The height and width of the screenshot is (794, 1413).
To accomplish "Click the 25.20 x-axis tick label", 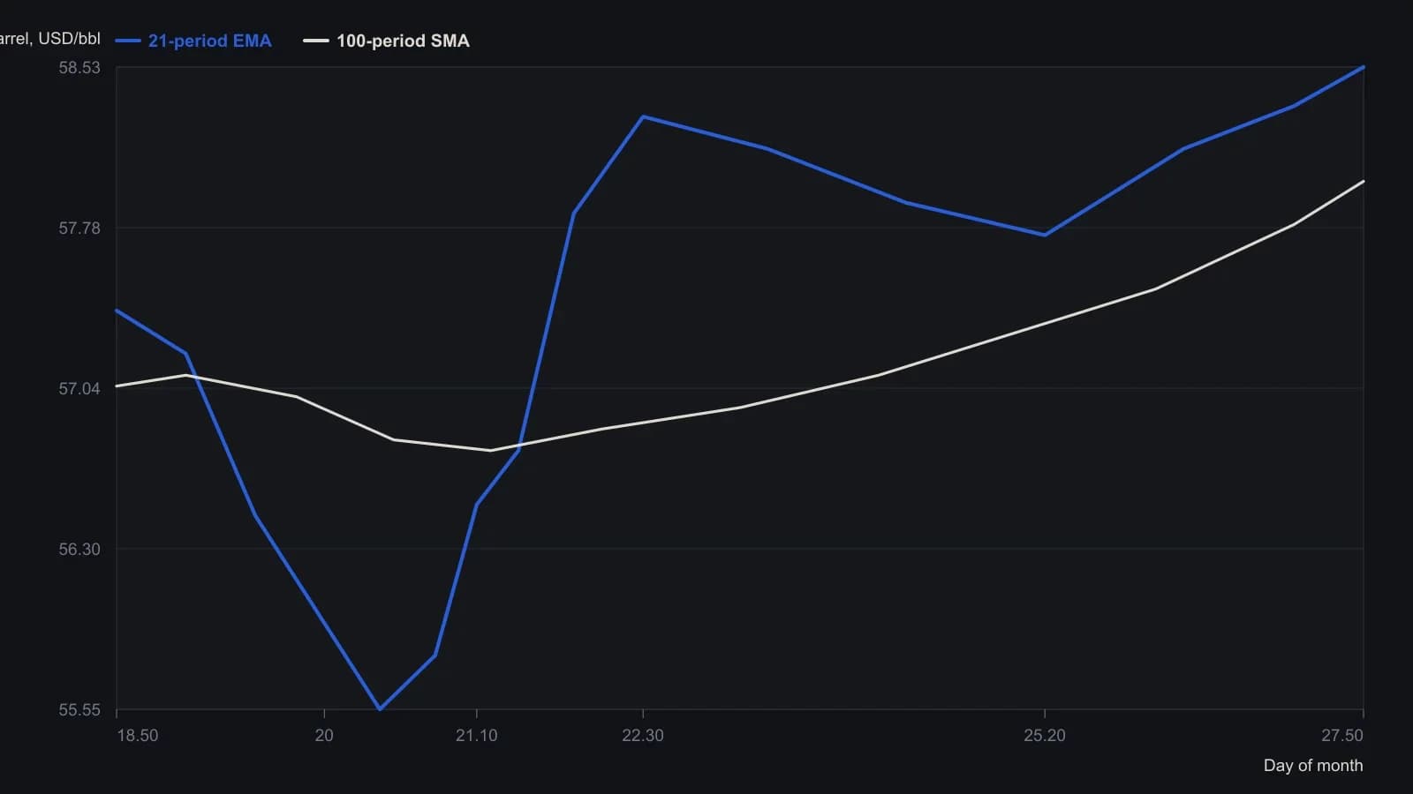I will pos(1045,736).
